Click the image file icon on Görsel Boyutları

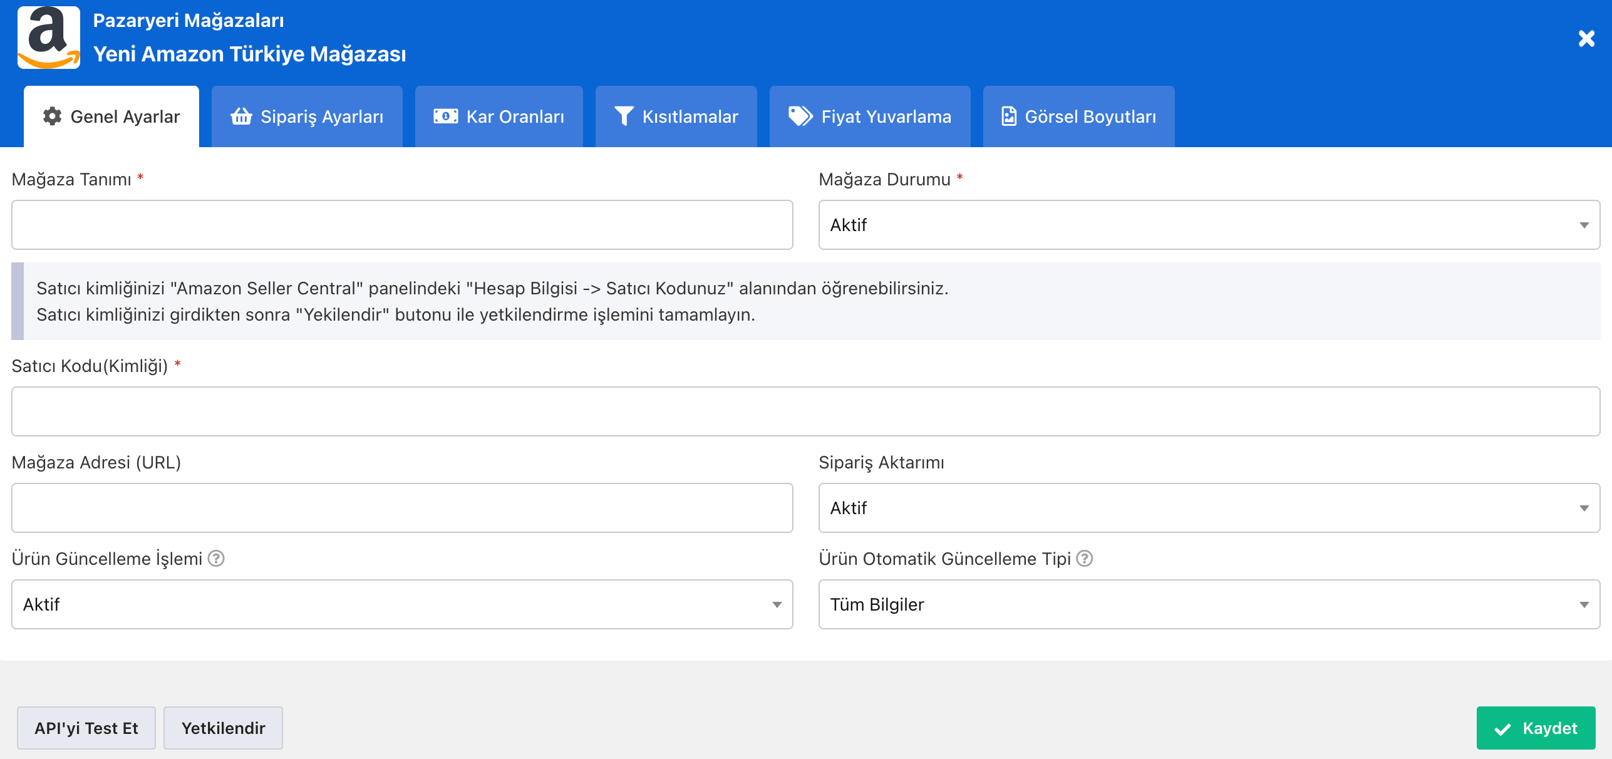[1008, 116]
